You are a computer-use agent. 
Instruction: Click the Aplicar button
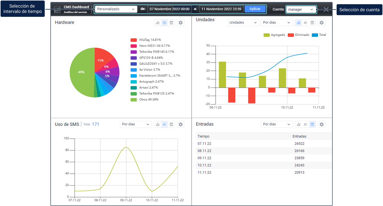pyautogui.click(x=255, y=9)
